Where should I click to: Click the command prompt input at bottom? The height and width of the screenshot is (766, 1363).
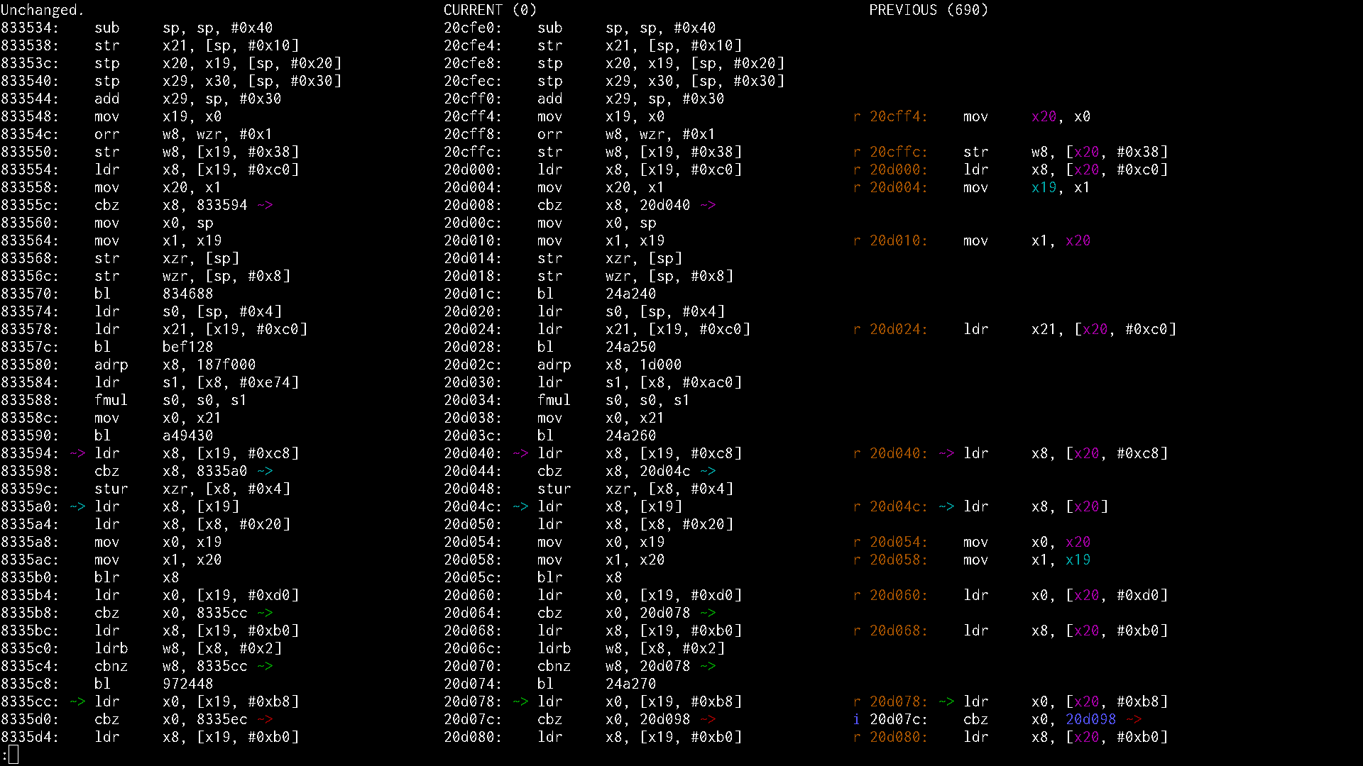click(x=13, y=755)
